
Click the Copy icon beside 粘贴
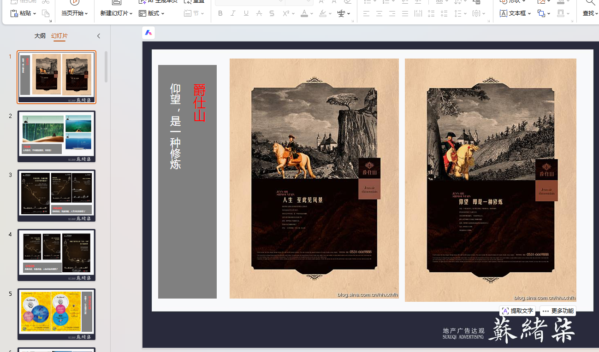pos(46,13)
